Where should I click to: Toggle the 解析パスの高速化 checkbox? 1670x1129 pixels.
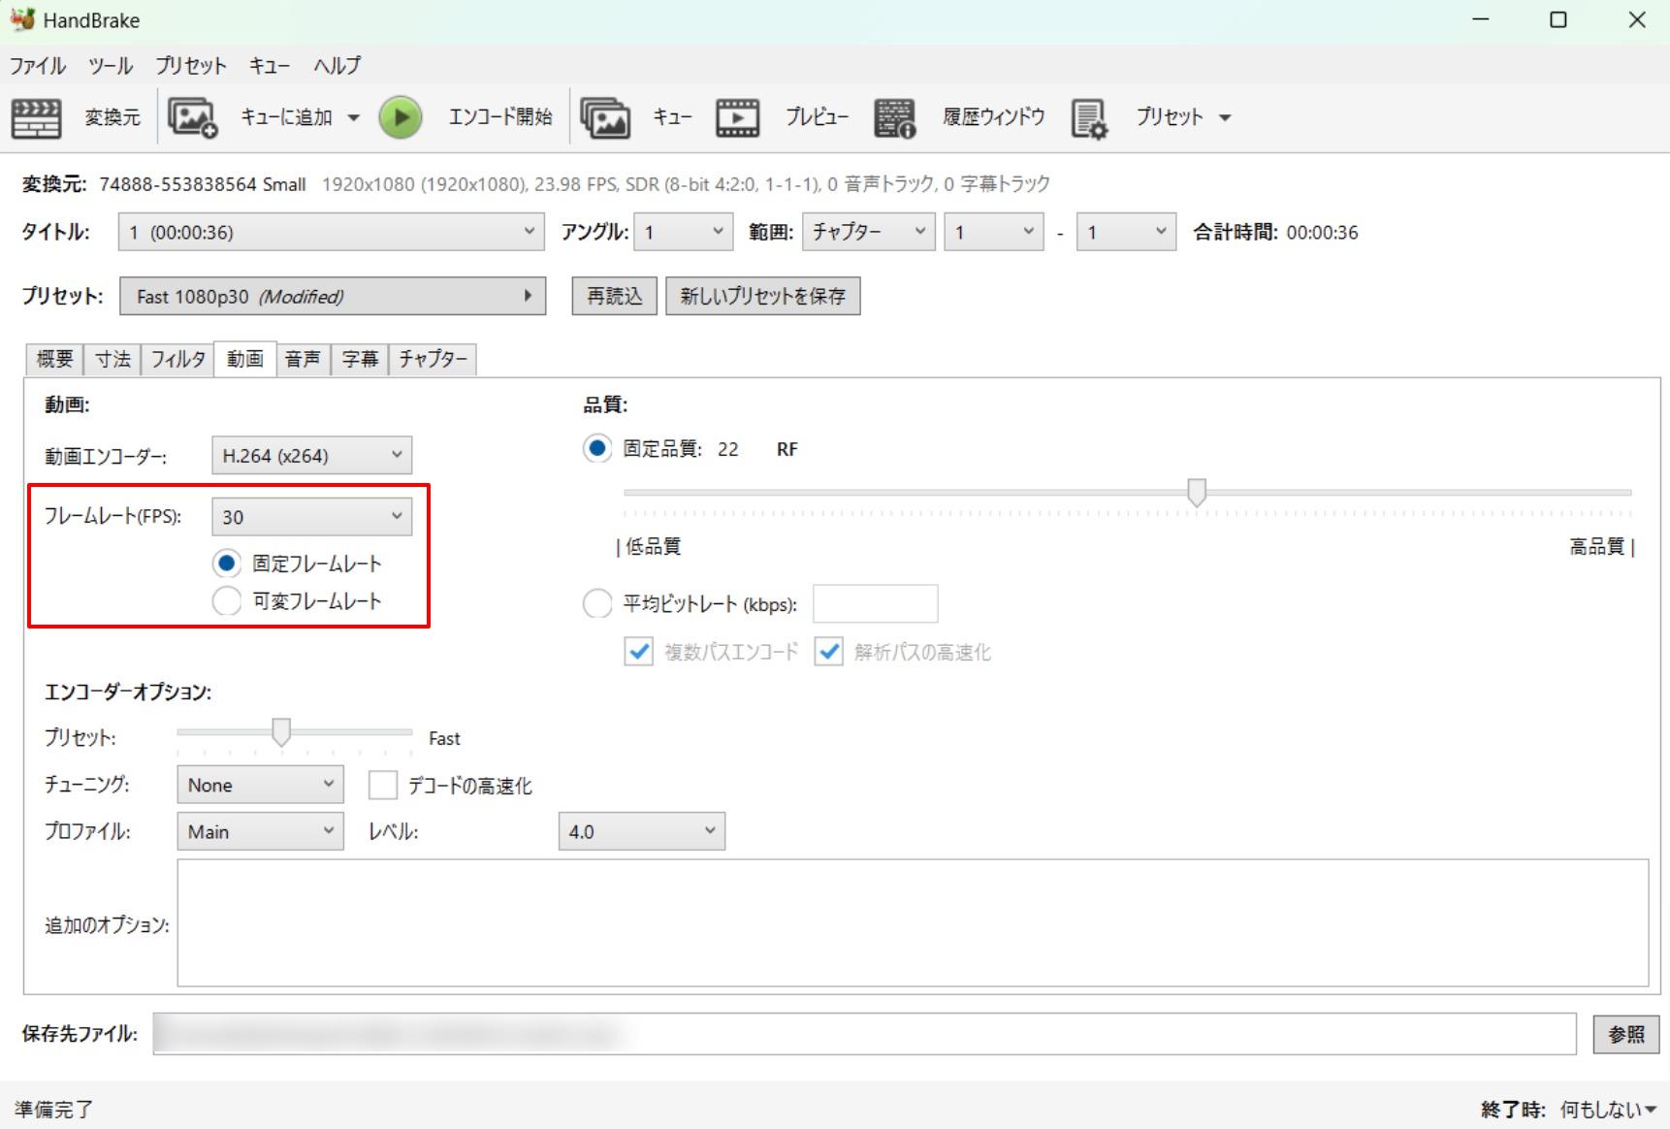pos(829,651)
